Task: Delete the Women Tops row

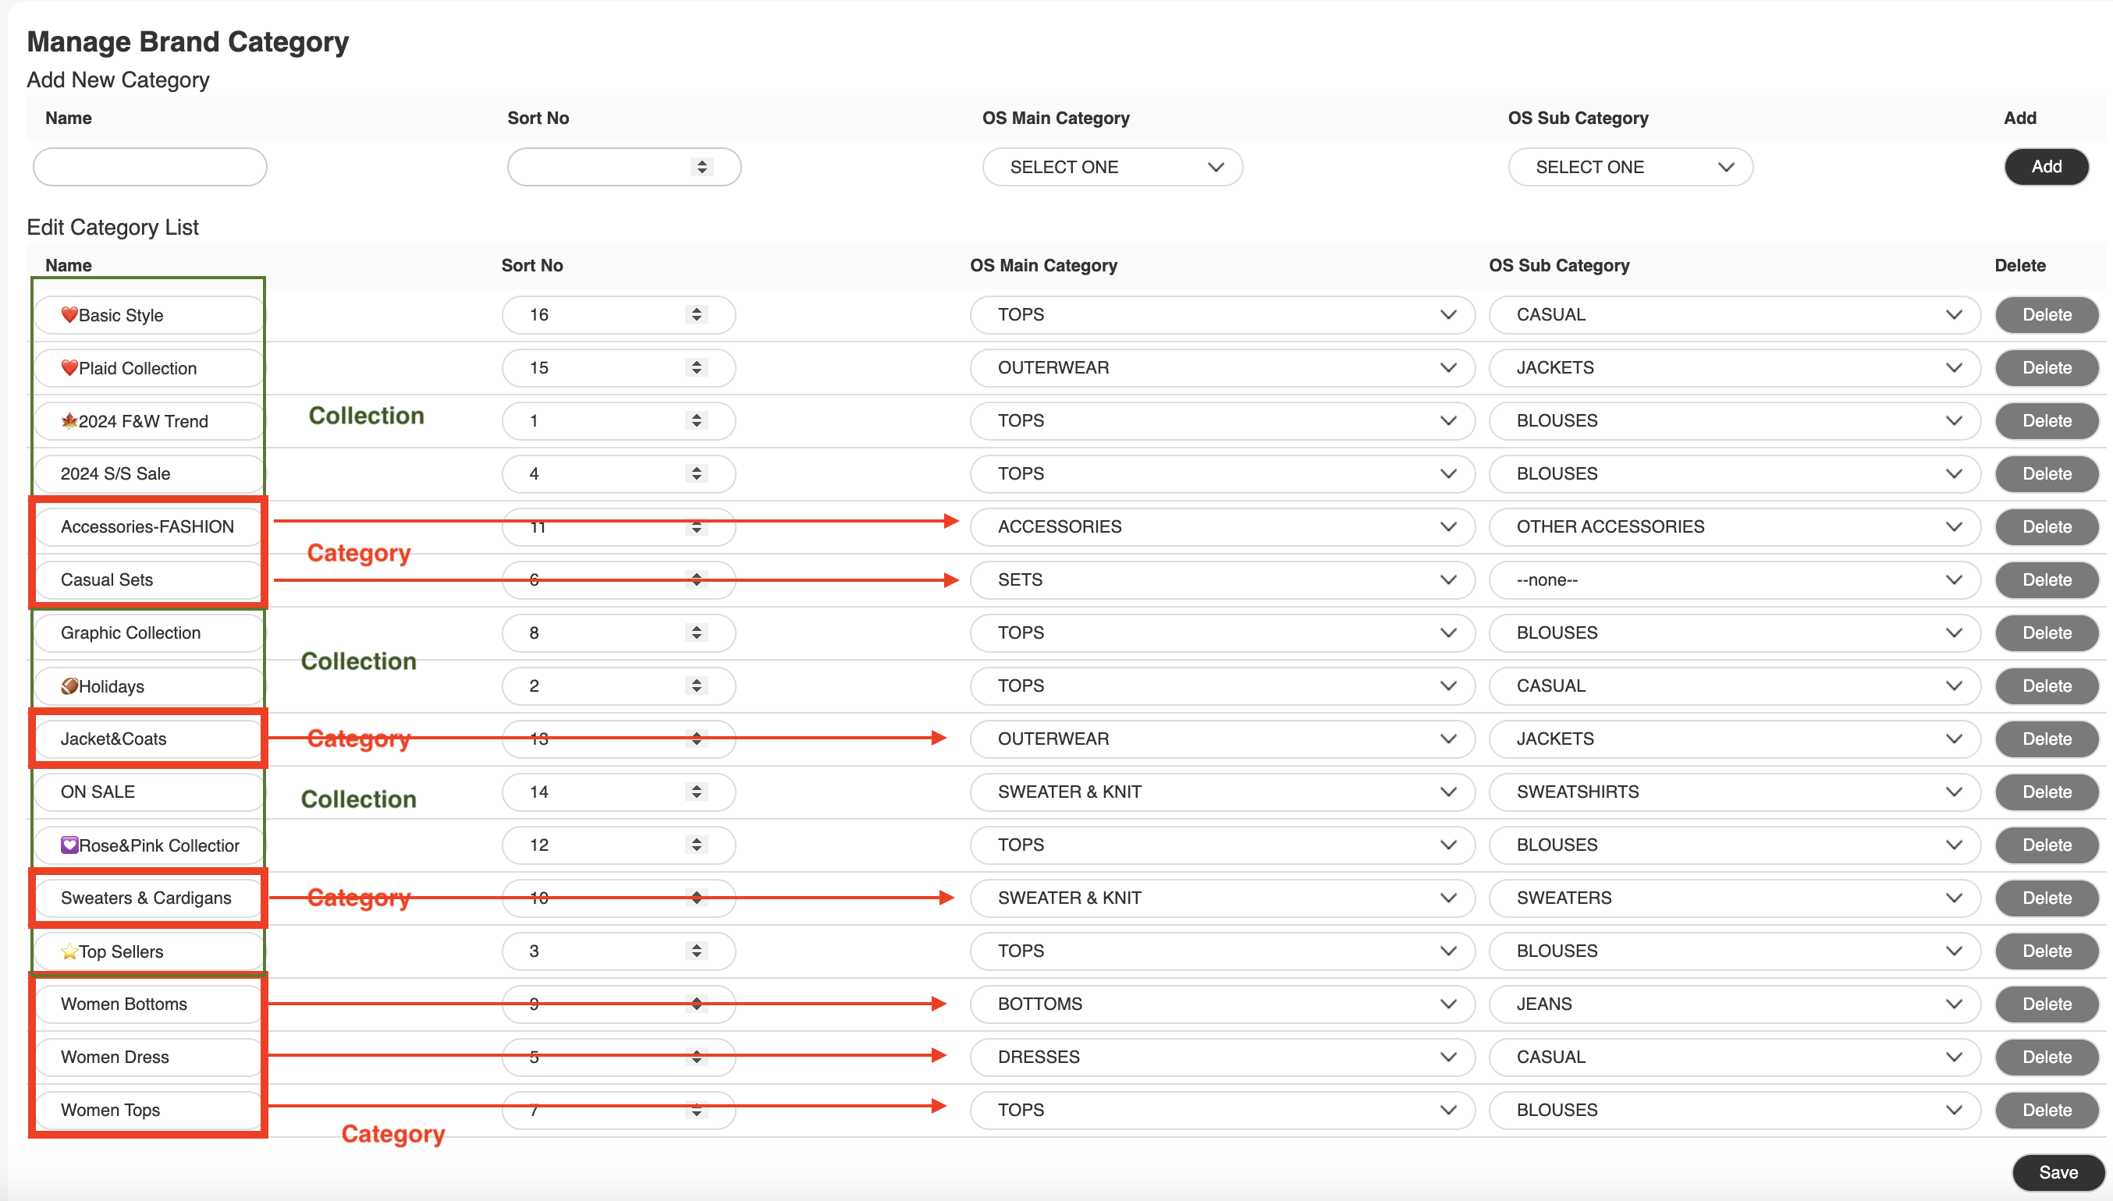Action: [2045, 1110]
